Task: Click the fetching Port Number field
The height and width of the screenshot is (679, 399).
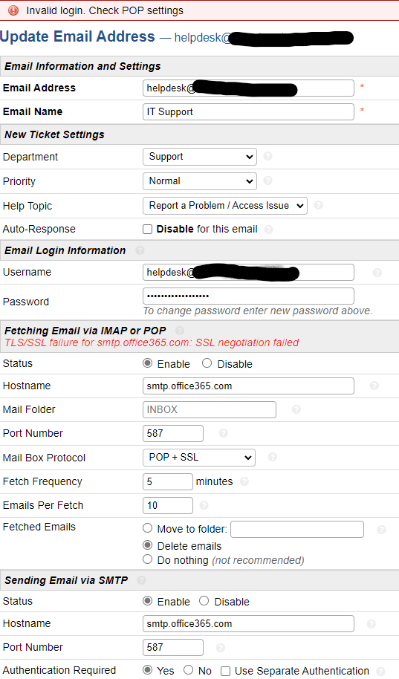Action: tap(173, 433)
